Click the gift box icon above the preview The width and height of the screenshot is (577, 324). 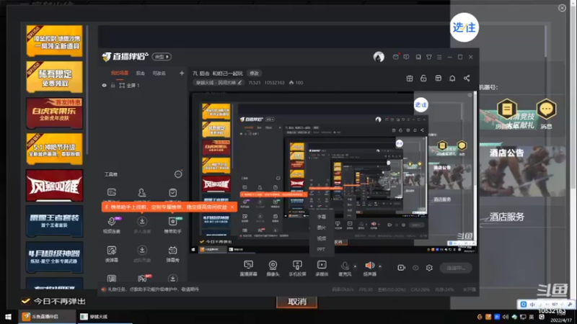coord(410,78)
